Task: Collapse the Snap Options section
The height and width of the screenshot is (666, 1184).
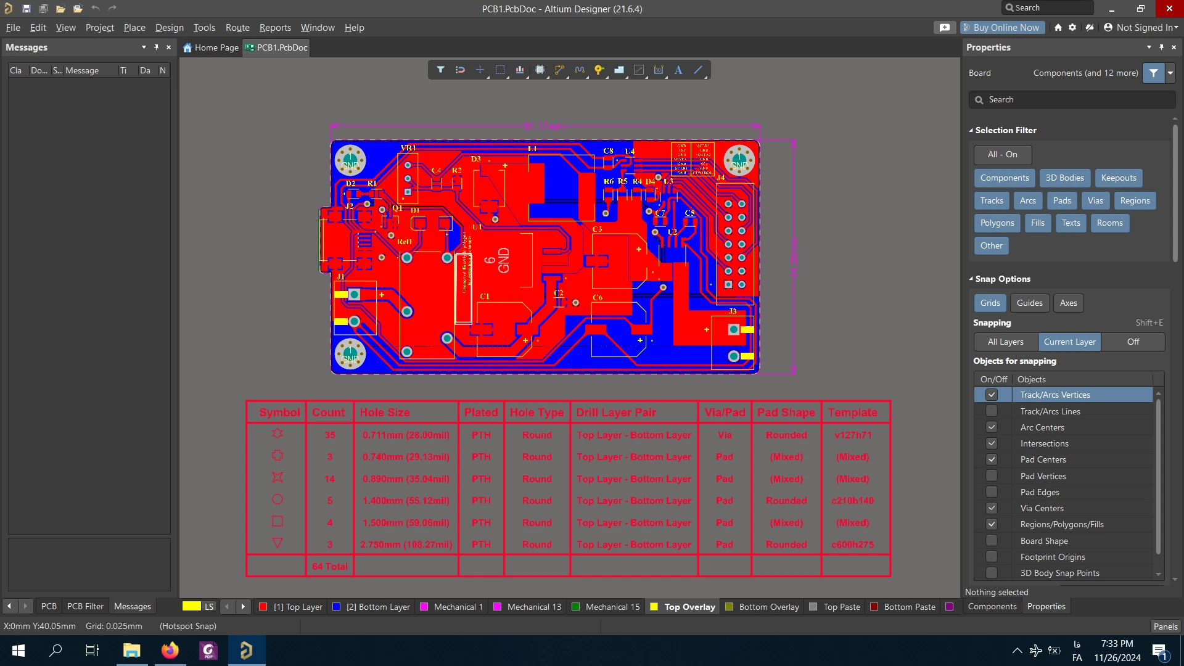Action: pos(971,279)
